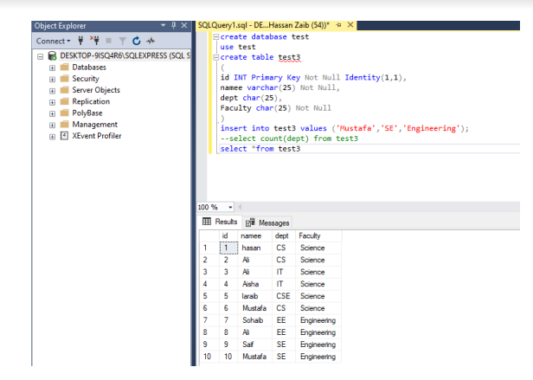Select the Server Objects folder icon
This screenshot has height=380, width=533.
(x=65, y=90)
